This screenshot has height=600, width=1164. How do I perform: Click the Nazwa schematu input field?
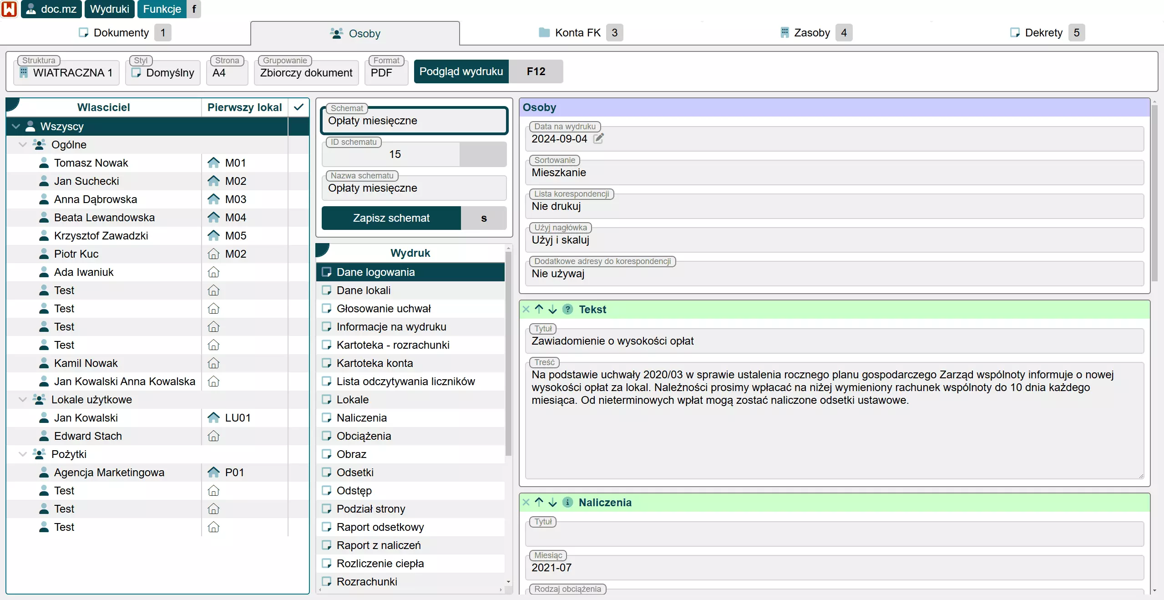[x=414, y=188]
